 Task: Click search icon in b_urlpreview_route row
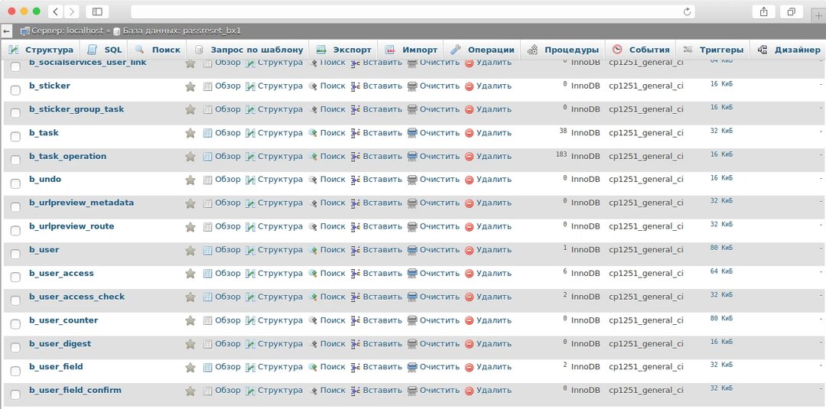click(x=313, y=227)
